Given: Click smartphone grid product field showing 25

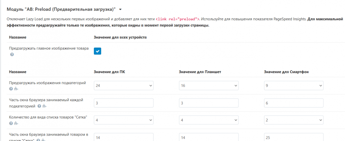Looking at the screenshot, I should click(x=294, y=137).
